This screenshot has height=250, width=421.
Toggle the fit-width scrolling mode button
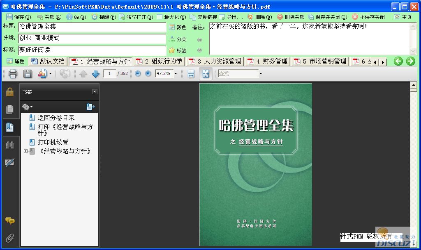point(191,74)
